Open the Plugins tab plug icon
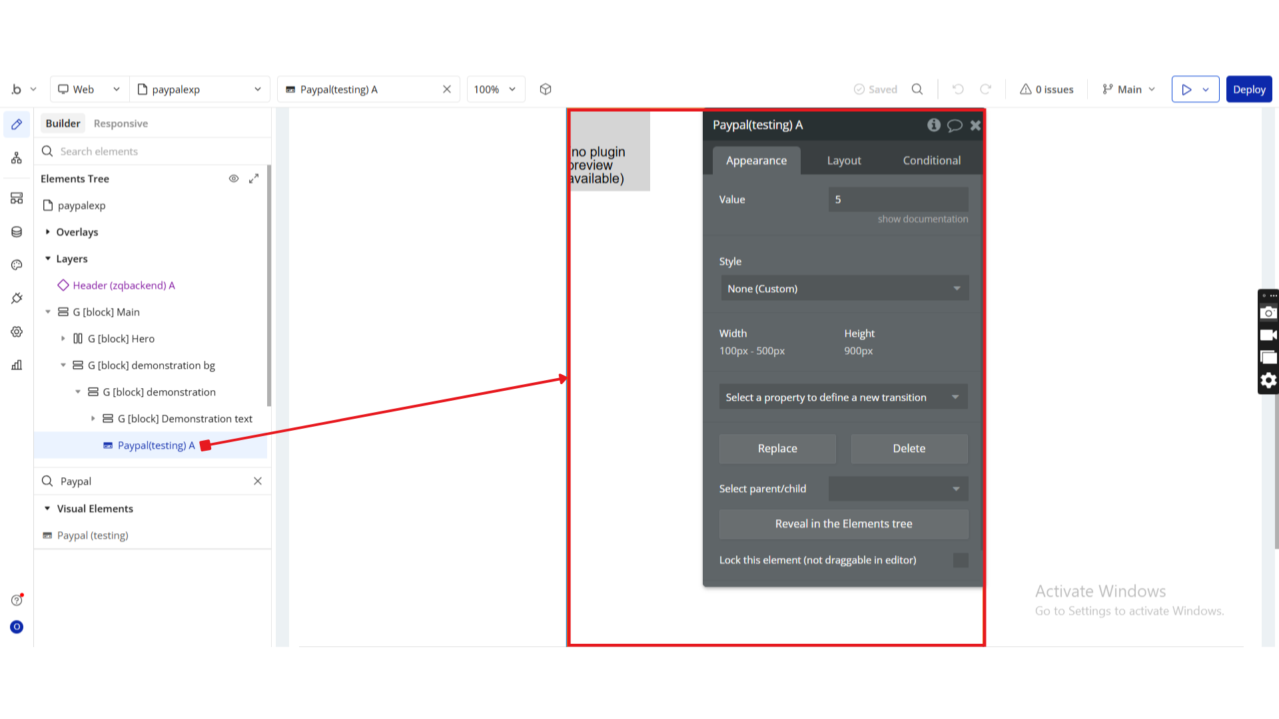Image resolution: width=1279 pixels, height=719 pixels. click(17, 298)
